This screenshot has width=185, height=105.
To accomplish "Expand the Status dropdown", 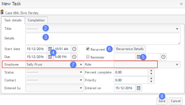I will point(55,72).
